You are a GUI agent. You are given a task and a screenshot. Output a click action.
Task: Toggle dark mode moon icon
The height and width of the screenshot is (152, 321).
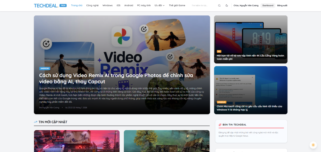227,5
